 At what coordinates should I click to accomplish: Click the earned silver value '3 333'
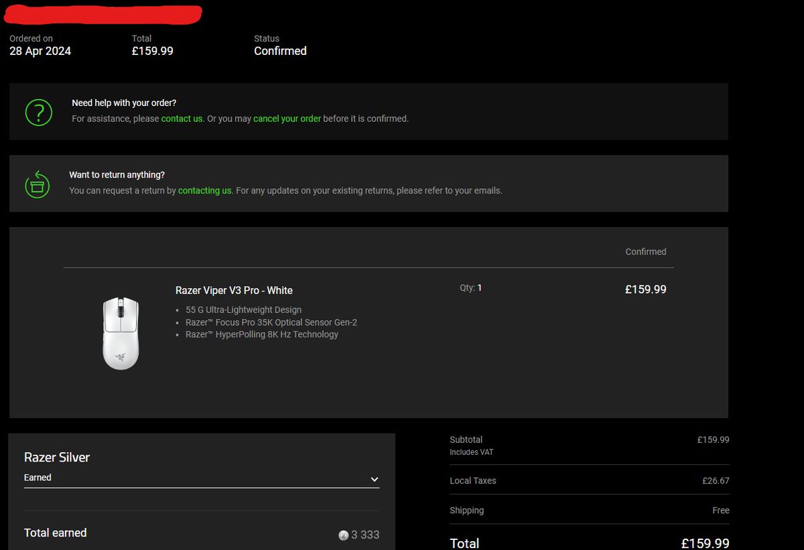click(365, 535)
